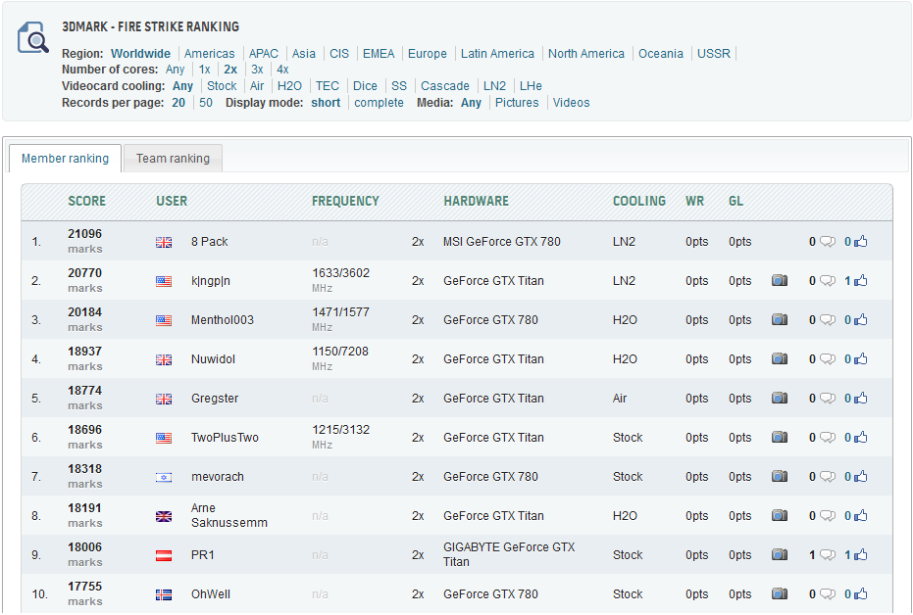Click the camera icon in OhWell's row
913x615 pixels.
pyautogui.click(x=780, y=594)
